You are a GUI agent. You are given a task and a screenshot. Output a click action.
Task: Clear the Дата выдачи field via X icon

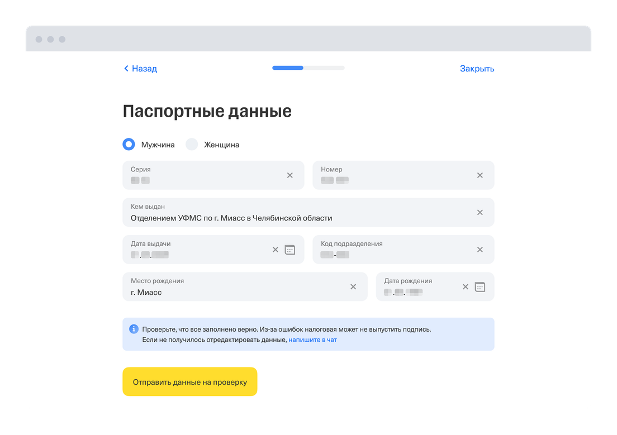point(276,250)
